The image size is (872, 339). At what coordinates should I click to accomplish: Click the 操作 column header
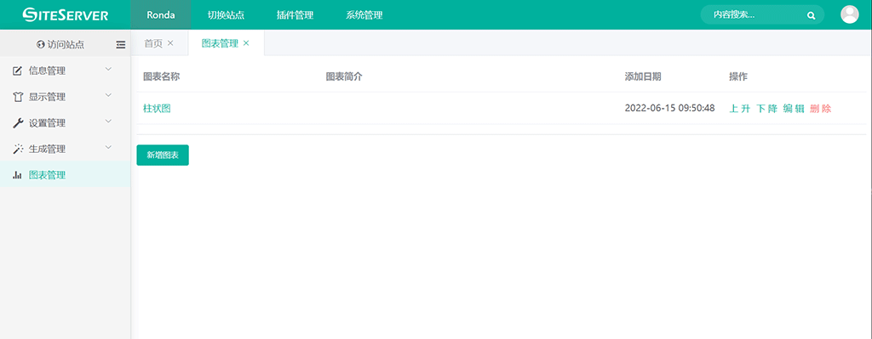tap(738, 76)
